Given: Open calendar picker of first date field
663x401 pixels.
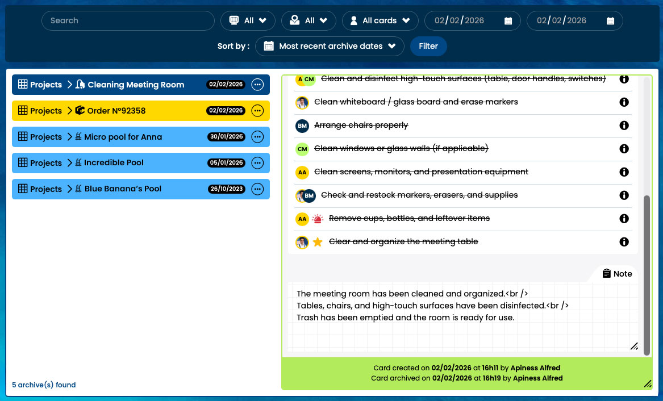Looking at the screenshot, I should (508, 21).
